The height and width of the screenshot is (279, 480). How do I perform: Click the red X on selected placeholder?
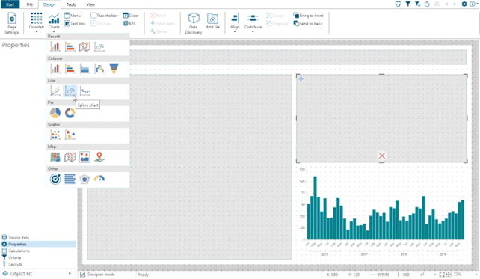(382, 156)
